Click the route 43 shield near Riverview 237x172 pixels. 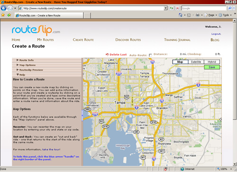[x=161, y=139]
